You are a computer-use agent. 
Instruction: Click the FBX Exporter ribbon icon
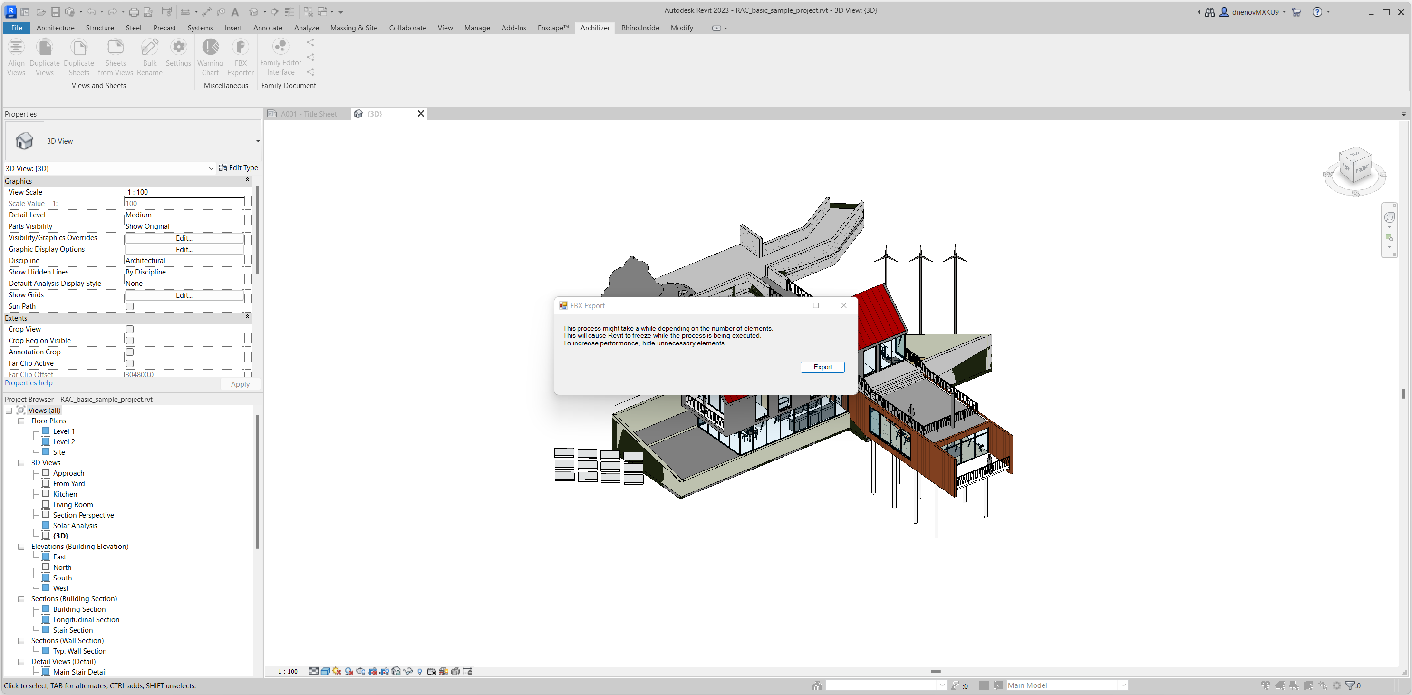(240, 48)
